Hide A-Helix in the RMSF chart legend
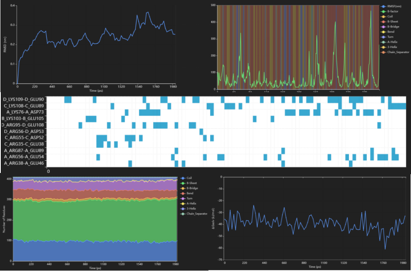This screenshot has width=411, height=271. (x=389, y=42)
